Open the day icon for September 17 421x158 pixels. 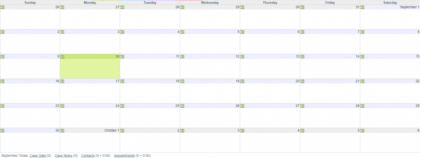point(62,81)
